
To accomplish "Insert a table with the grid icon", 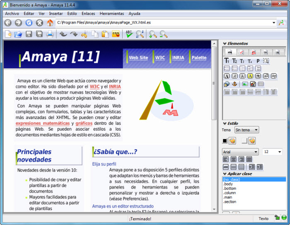I will 261,84.
